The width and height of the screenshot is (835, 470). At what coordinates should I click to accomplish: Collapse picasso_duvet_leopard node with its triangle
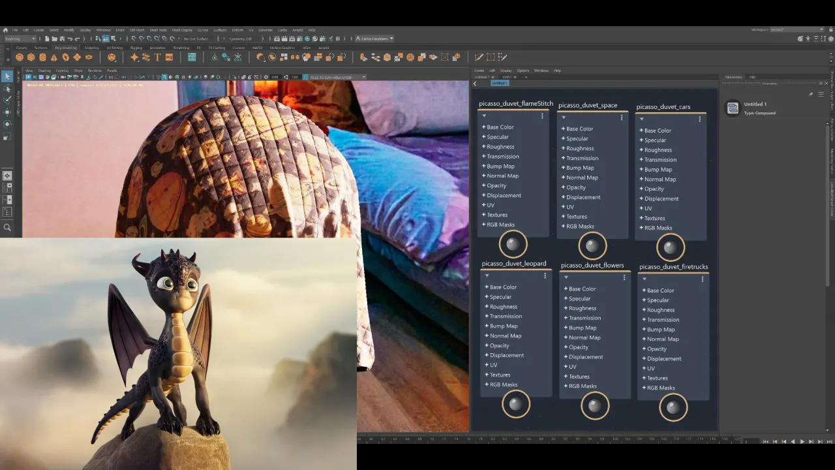(x=487, y=276)
